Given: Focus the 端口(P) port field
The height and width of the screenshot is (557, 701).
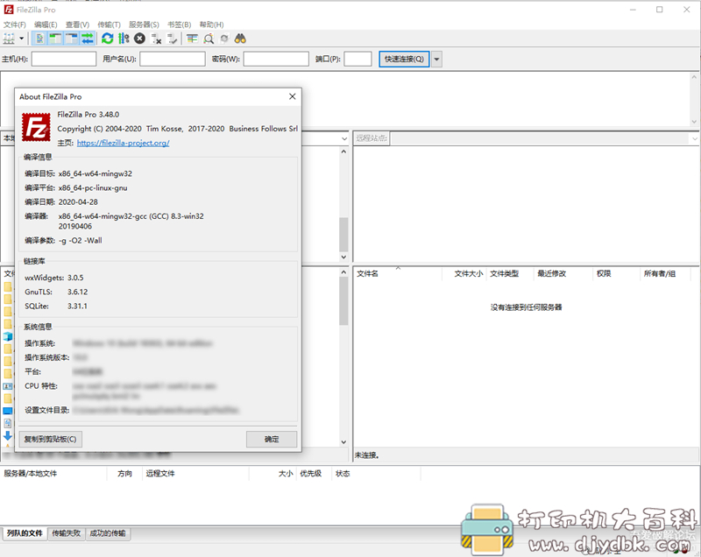Looking at the screenshot, I should (358, 59).
